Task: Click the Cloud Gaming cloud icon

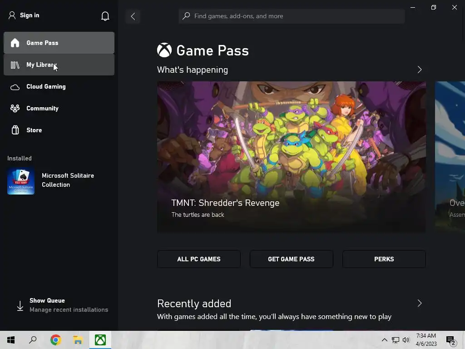Action: pos(15,87)
